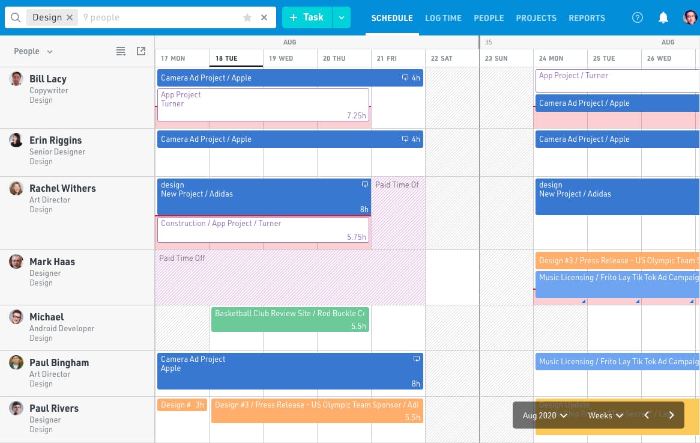
Task: Open the user profile avatar menu
Action: coord(690,17)
